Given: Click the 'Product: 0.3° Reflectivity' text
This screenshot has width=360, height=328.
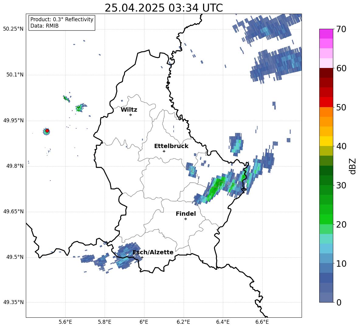Looking at the screenshot, I should (62, 19).
